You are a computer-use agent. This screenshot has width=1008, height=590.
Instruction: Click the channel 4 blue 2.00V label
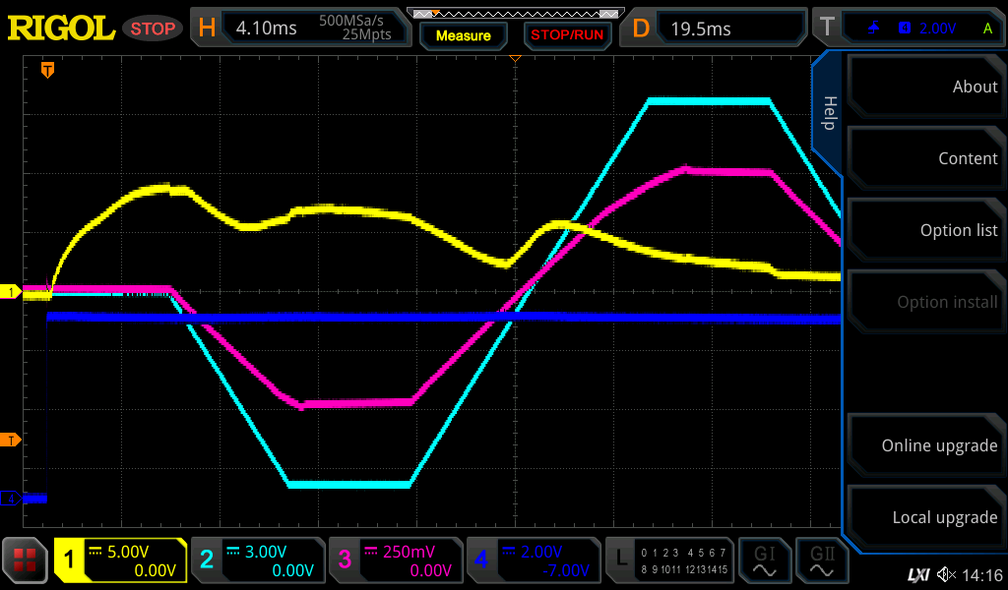[533, 560]
